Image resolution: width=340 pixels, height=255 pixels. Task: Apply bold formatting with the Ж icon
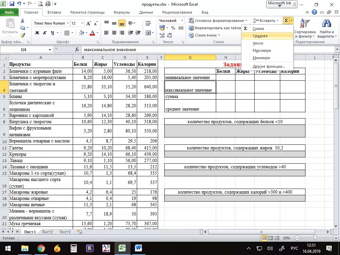[x=37, y=32]
